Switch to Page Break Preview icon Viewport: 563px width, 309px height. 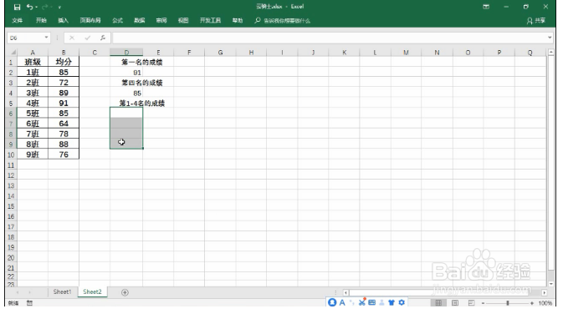point(472,303)
